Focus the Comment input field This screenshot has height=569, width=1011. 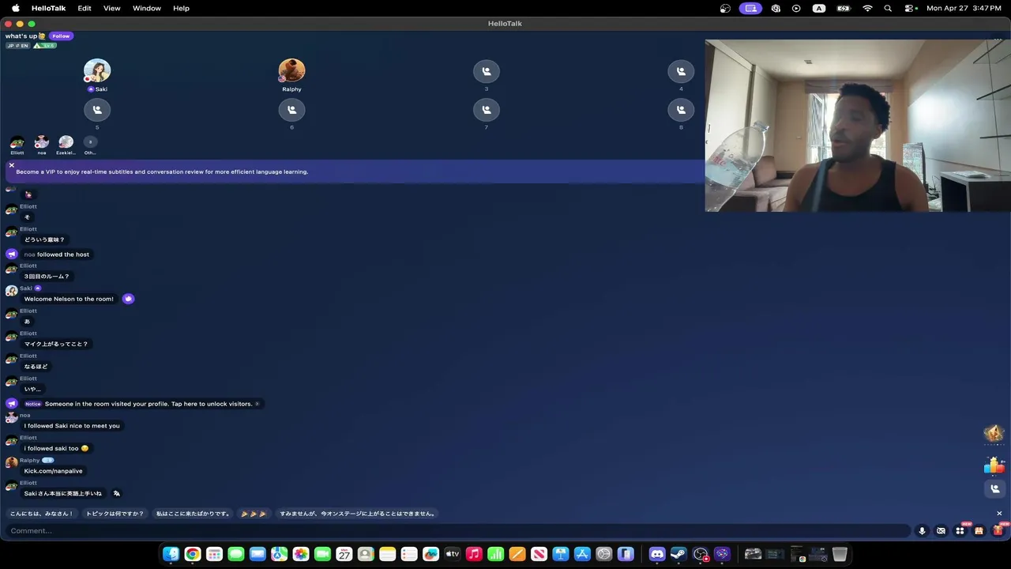tap(458, 531)
